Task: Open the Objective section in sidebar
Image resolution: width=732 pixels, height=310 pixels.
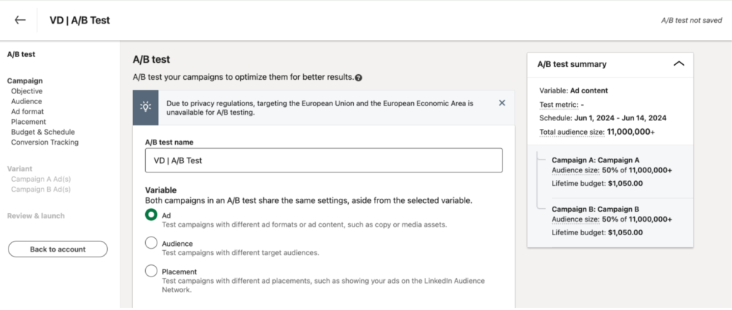Action: [26, 91]
